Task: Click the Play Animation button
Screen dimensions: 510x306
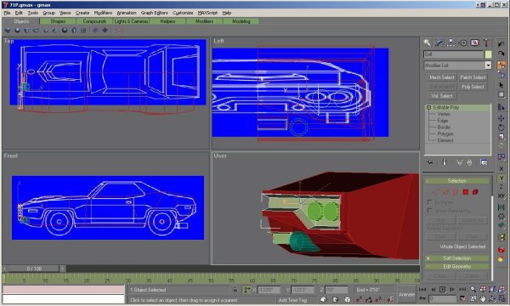Action: tap(442, 289)
